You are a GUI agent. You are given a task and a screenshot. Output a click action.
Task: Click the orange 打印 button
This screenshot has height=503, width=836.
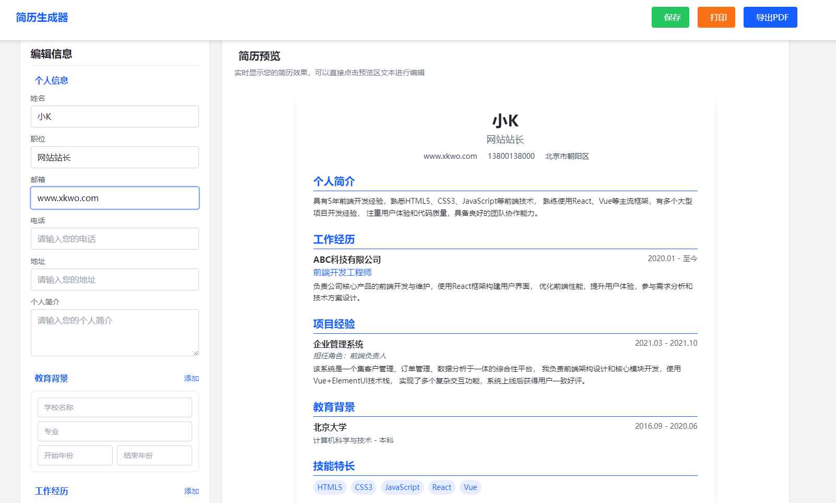pyautogui.click(x=716, y=17)
